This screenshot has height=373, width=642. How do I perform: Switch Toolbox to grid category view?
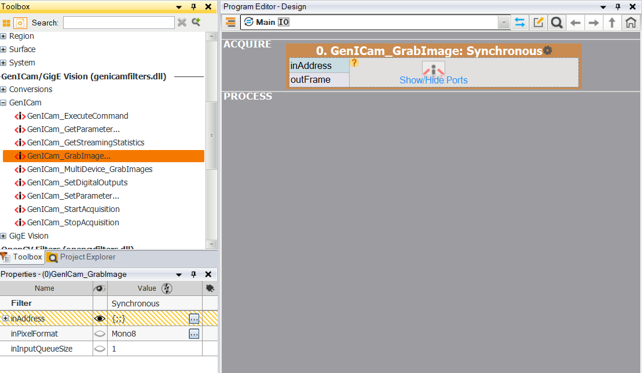(6, 23)
